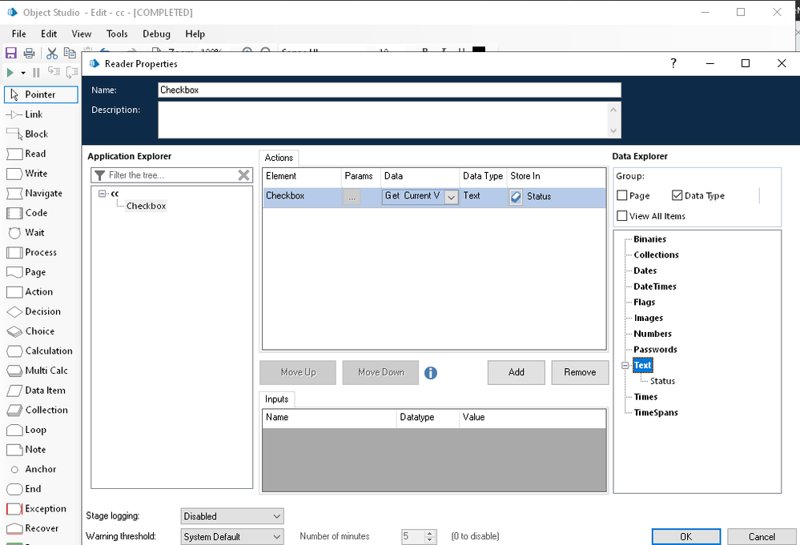Switch to the Actions tab
Viewport: 800px width, 545px height.
click(279, 158)
